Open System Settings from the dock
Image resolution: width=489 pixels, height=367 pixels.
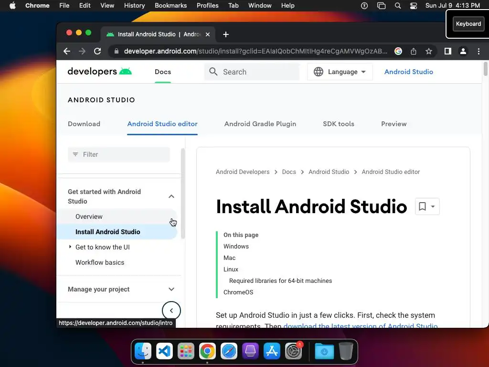294,351
